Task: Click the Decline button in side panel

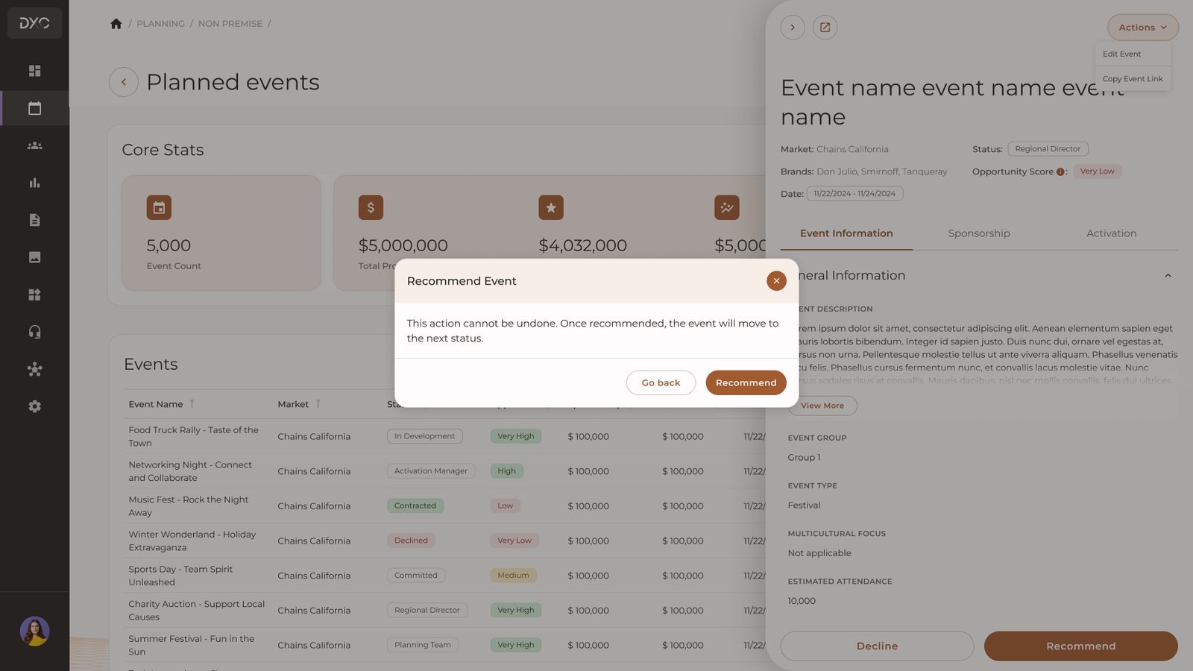Action: (877, 646)
